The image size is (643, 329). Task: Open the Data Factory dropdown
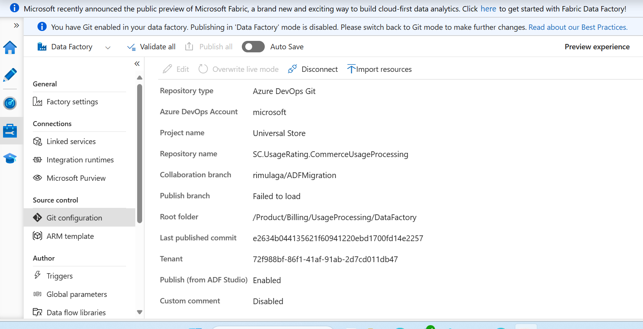pos(108,47)
